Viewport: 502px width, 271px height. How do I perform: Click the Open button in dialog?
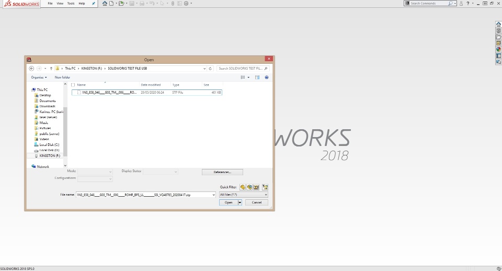click(229, 202)
